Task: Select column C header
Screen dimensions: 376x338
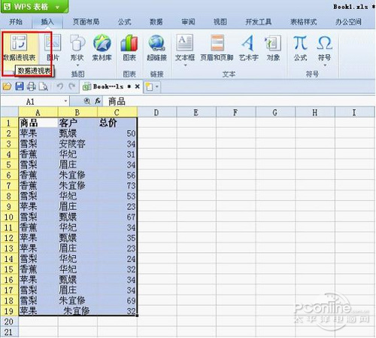Action: 117,113
